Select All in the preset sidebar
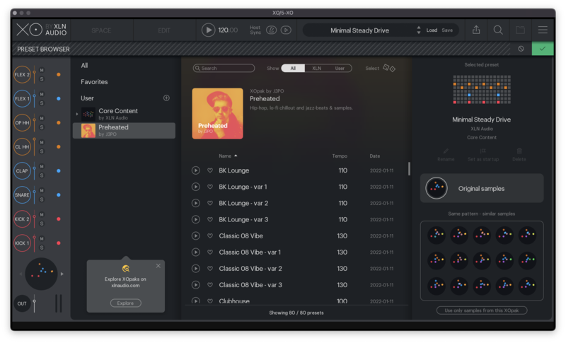Image resolution: width=566 pixels, height=343 pixels. point(84,65)
